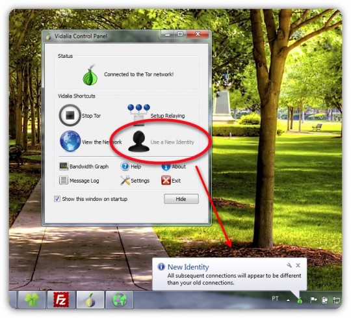Image resolution: width=351 pixels, height=318 pixels.
Task: Close the New Identity notification balloon
Action: tap(298, 265)
